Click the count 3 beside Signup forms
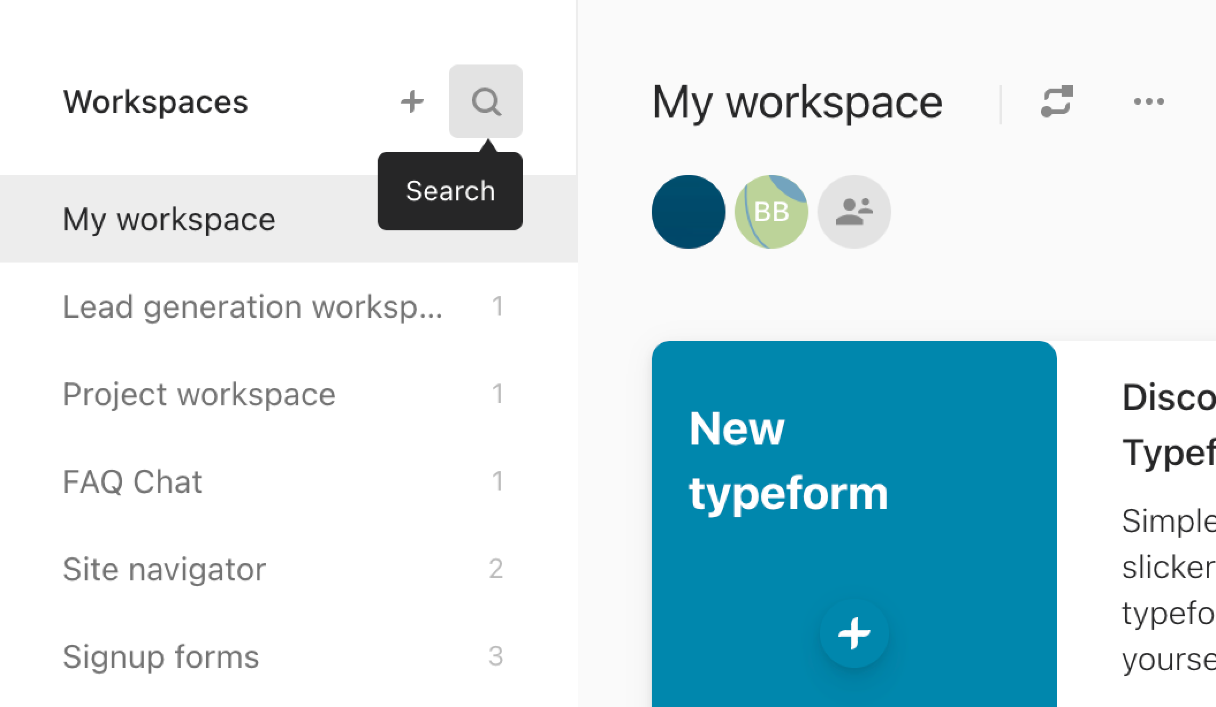The height and width of the screenshot is (707, 1216). pos(496,656)
